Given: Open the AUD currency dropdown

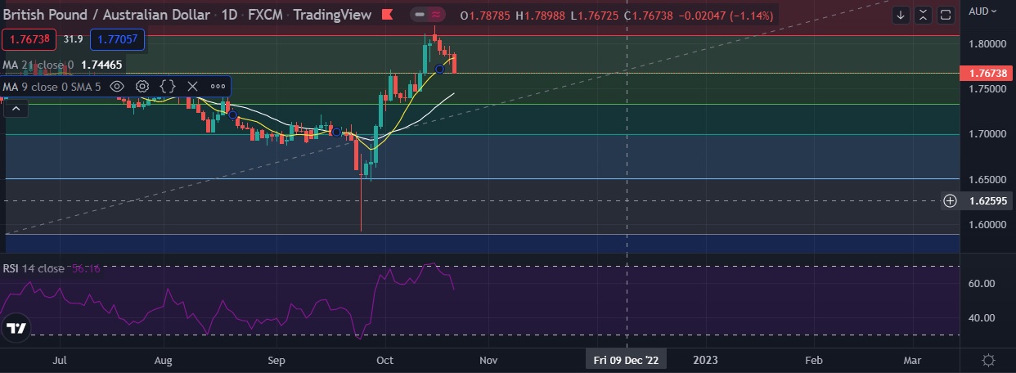Looking at the screenshot, I should (982, 11).
